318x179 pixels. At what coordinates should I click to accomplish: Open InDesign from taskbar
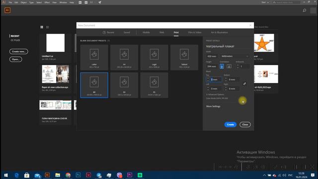(x=88, y=175)
